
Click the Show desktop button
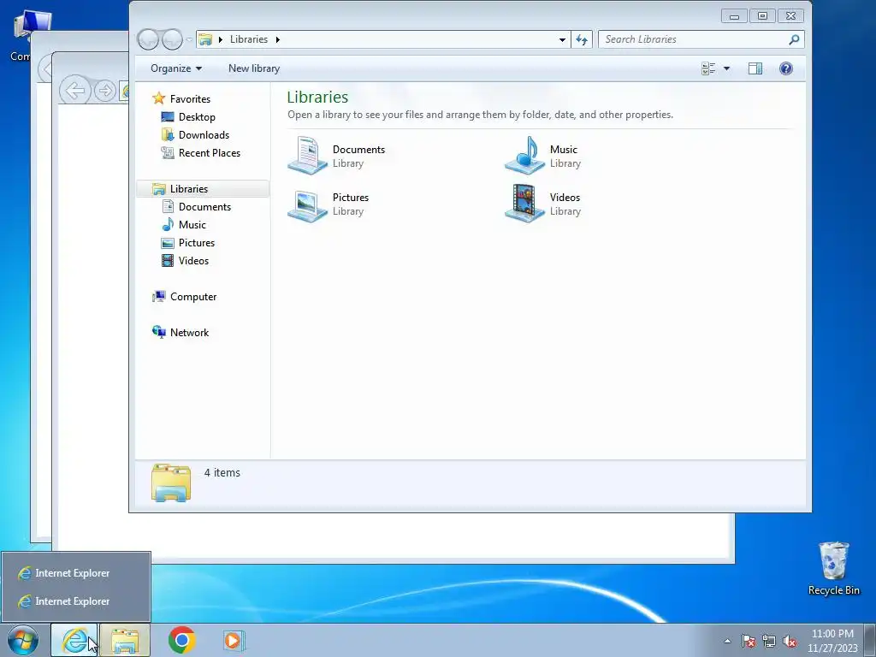point(870,640)
